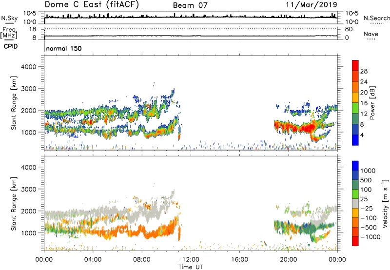Click the 28 label on power colorbar
The height and width of the screenshot is (270, 390).
364,71
